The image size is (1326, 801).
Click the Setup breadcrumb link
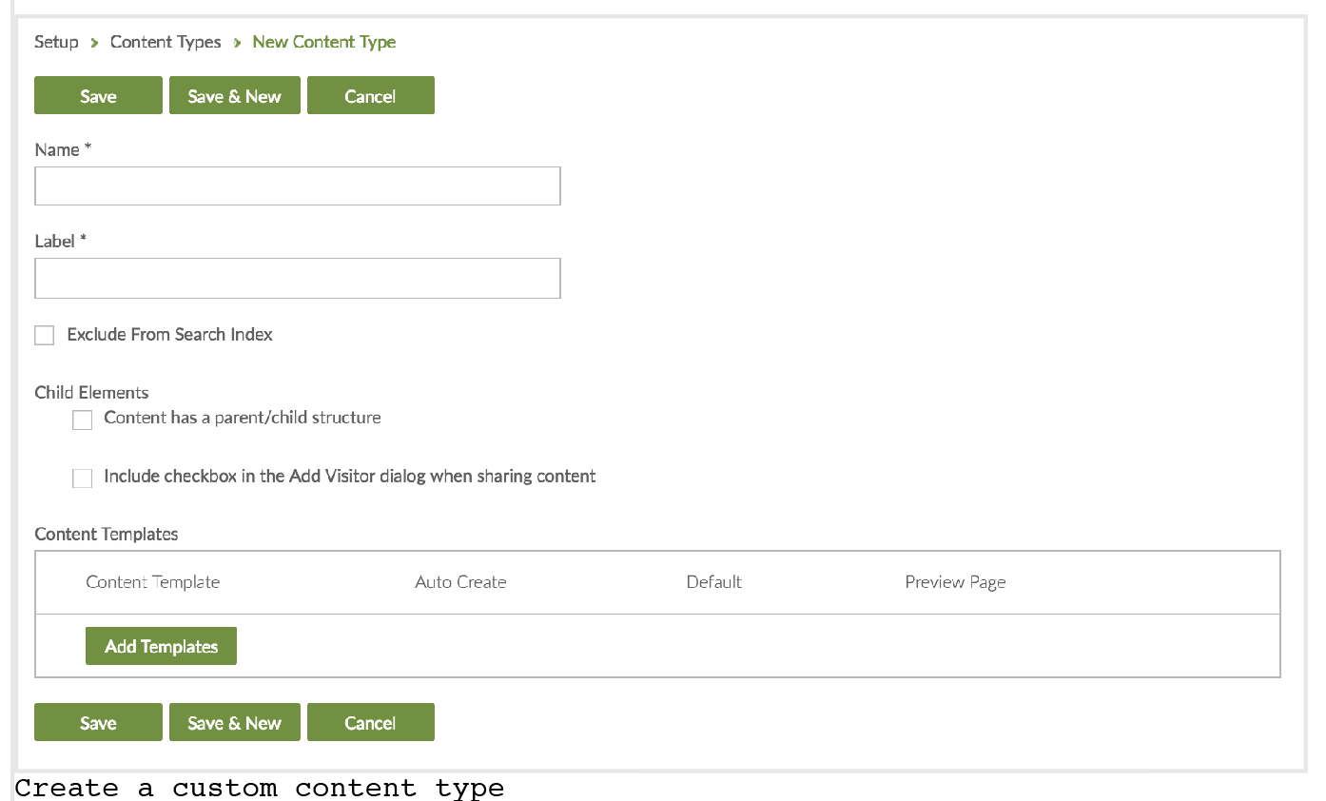56,42
